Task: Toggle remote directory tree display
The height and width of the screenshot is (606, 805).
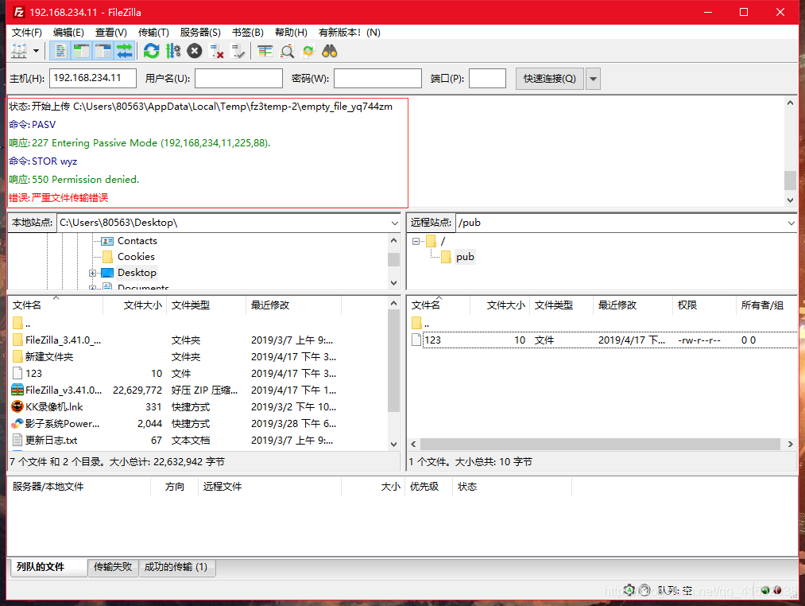Action: point(103,51)
